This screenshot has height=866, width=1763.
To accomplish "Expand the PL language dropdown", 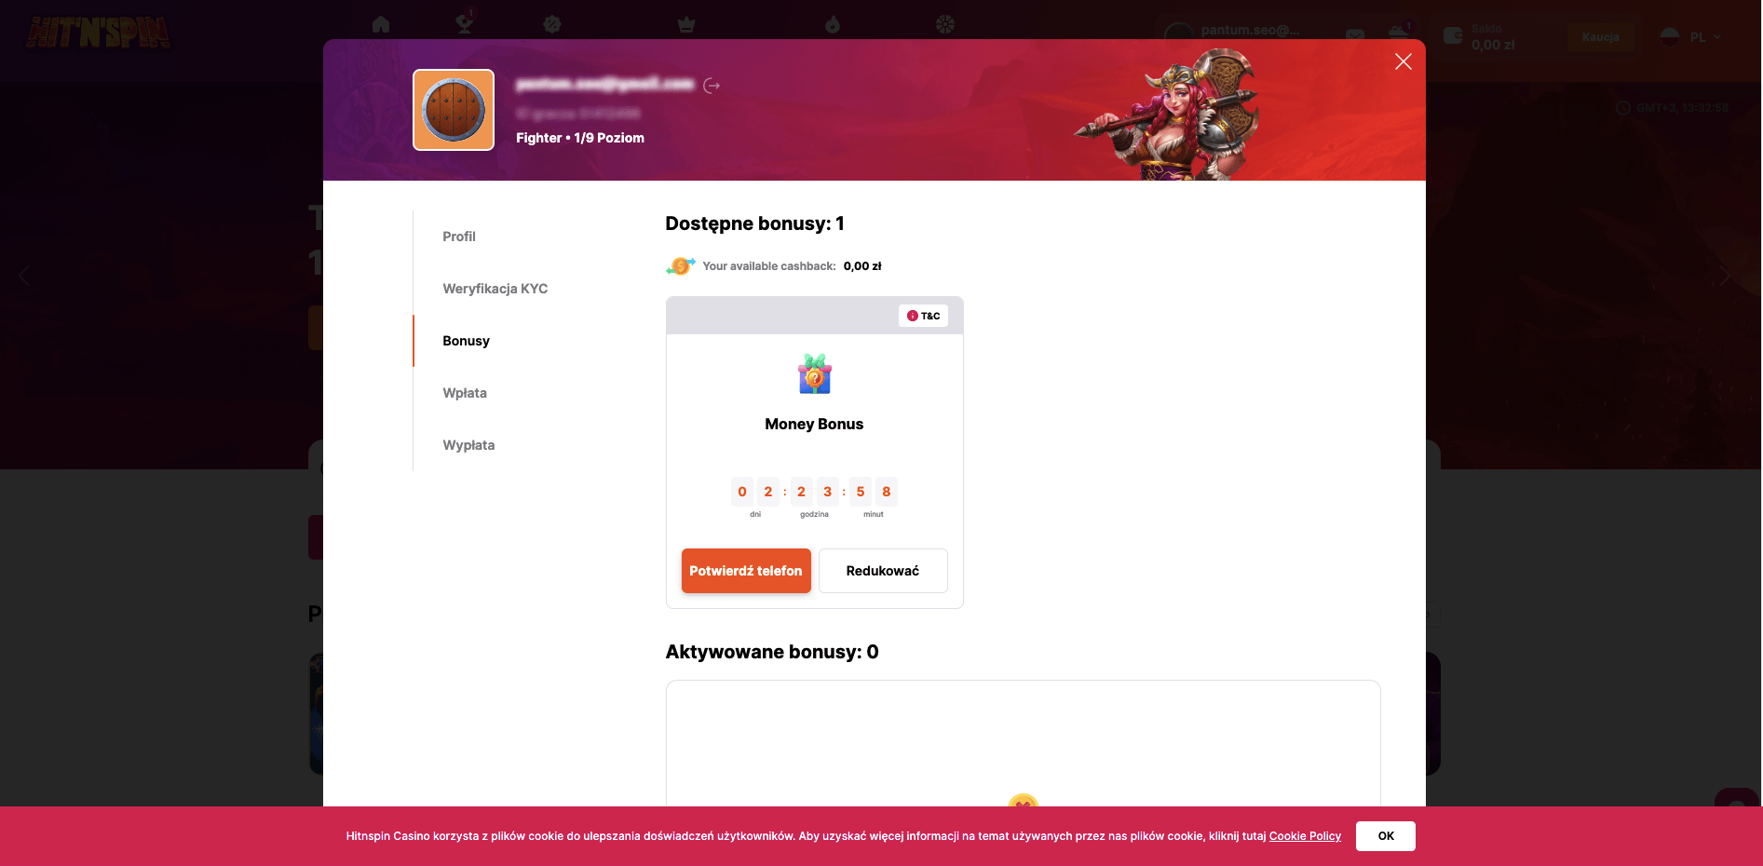I will coord(1690,37).
